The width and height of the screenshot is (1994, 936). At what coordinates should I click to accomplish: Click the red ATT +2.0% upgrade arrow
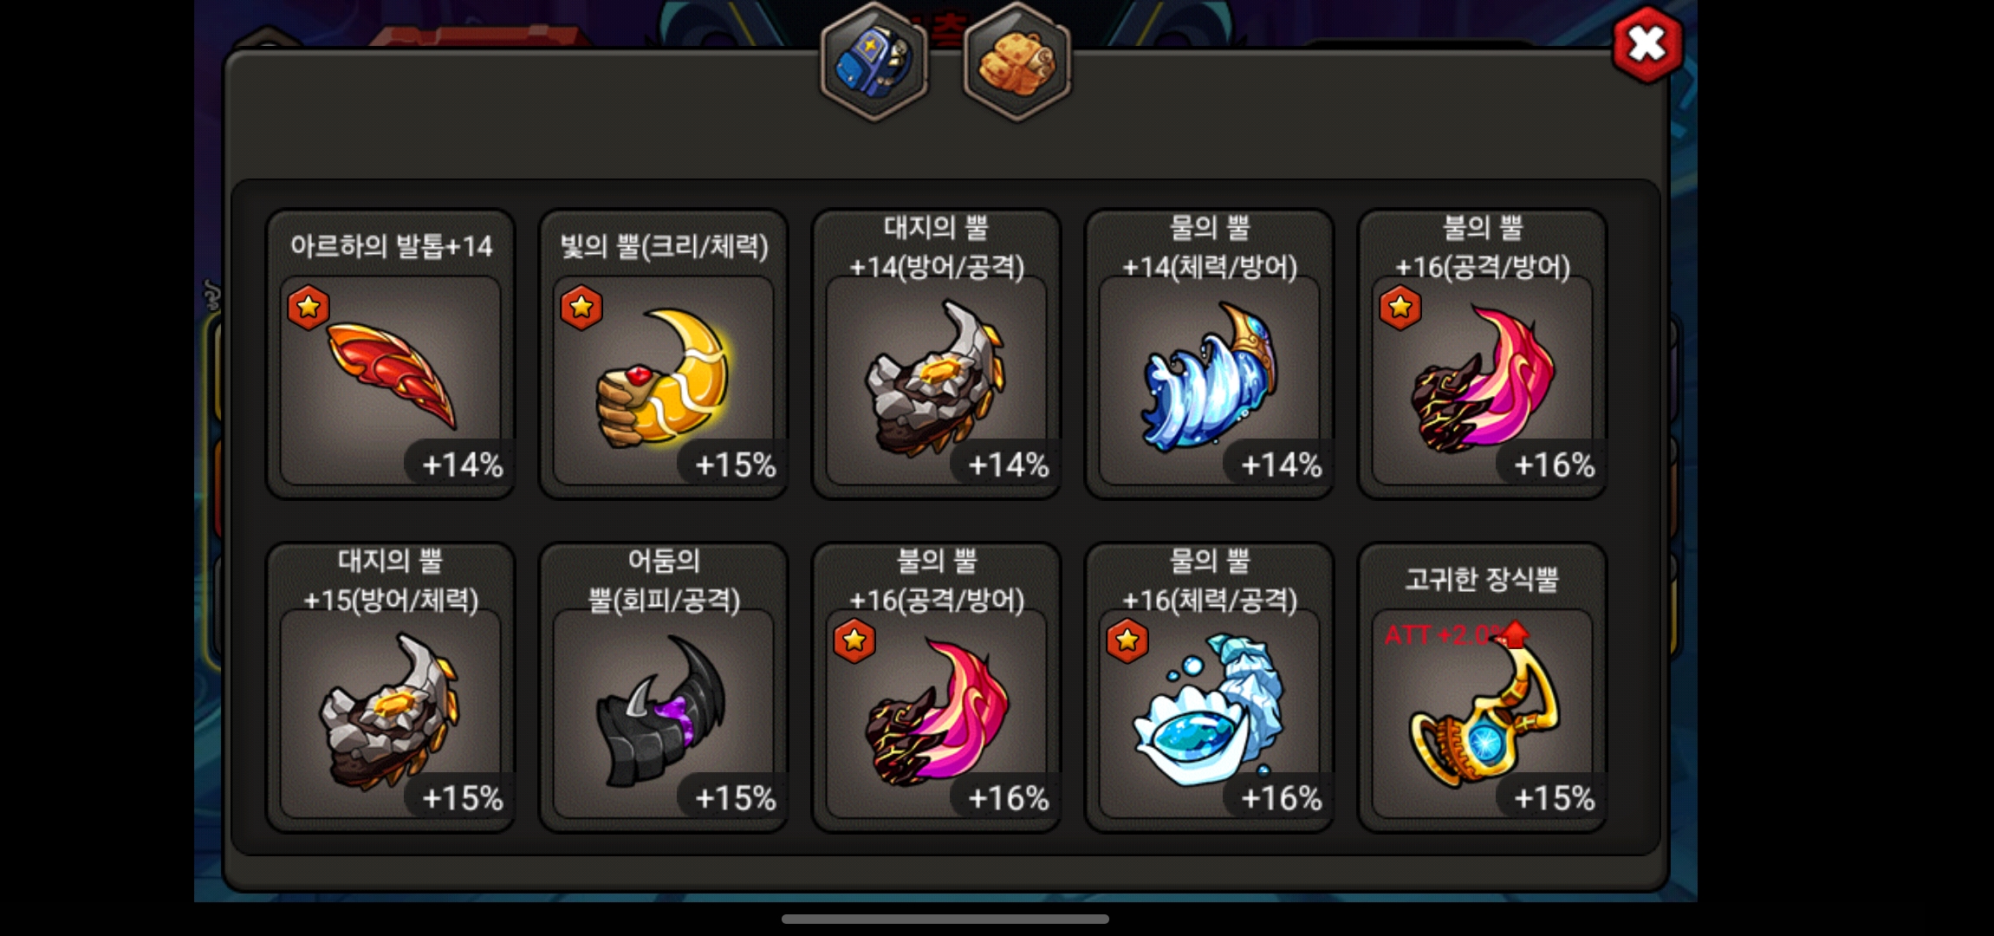(1515, 634)
